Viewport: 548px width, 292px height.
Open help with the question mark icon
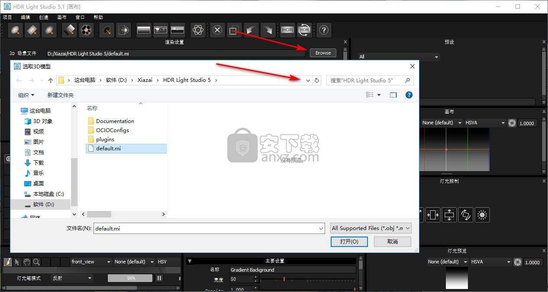324,30
